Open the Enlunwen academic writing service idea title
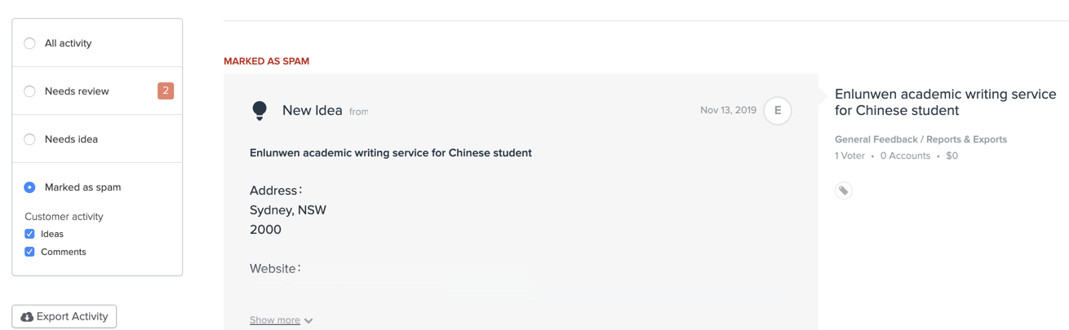Viewport: 1069px width, 330px height. 945,103
